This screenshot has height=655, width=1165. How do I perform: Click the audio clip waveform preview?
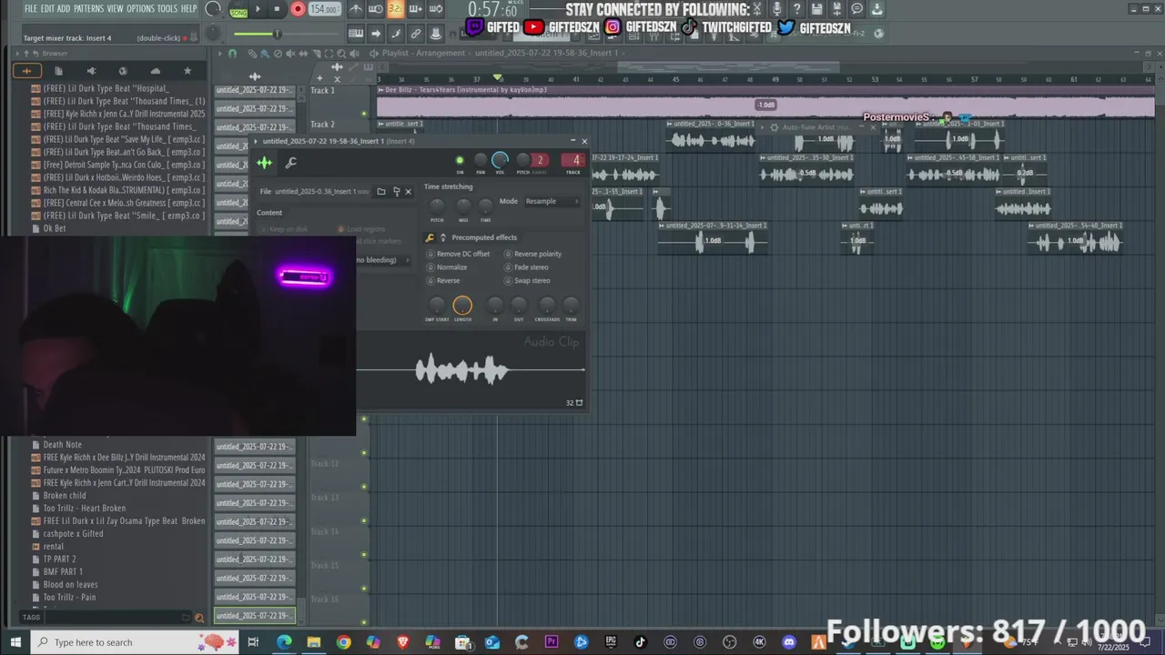470,369
